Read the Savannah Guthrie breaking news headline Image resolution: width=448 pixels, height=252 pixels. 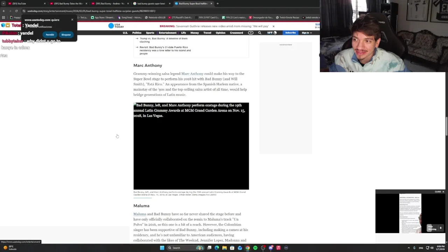click(x=222, y=26)
